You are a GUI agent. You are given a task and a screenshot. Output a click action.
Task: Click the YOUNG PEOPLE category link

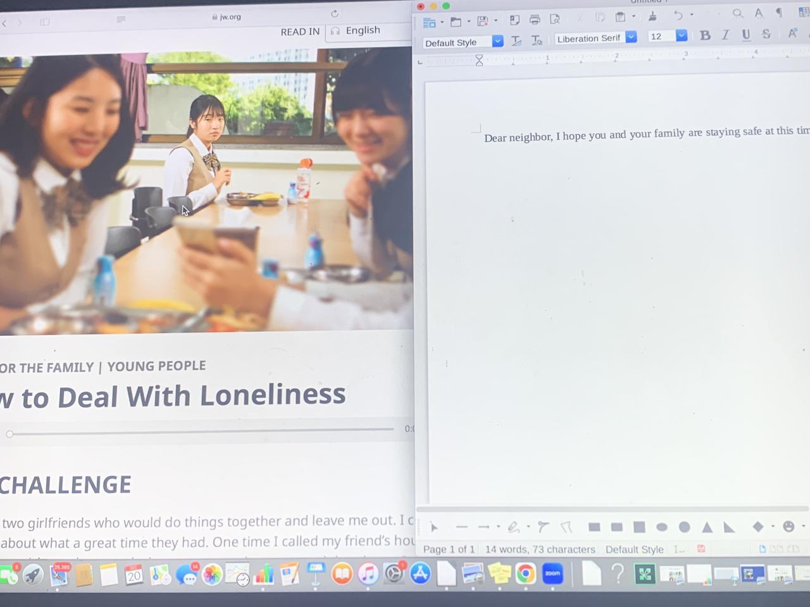(156, 366)
